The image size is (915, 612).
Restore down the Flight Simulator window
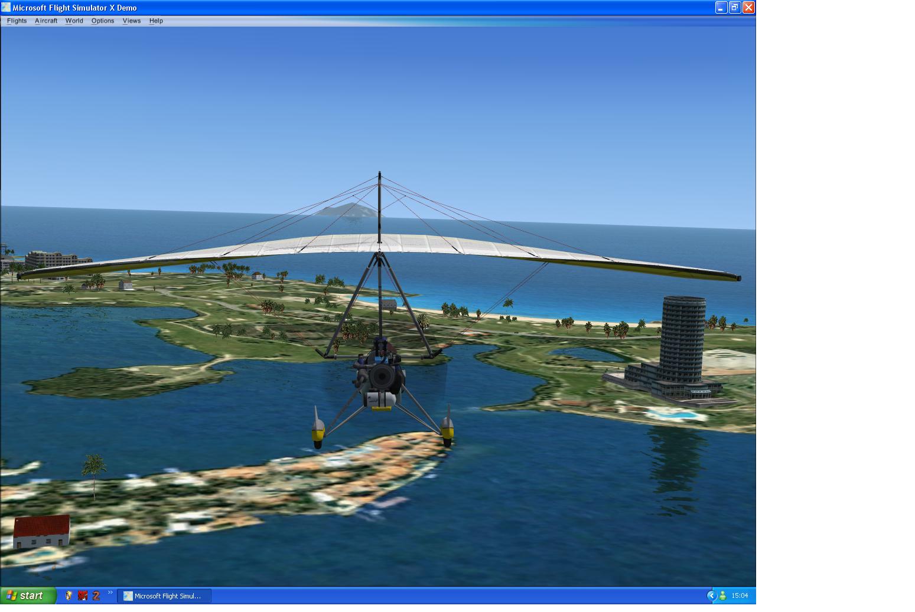click(x=735, y=8)
